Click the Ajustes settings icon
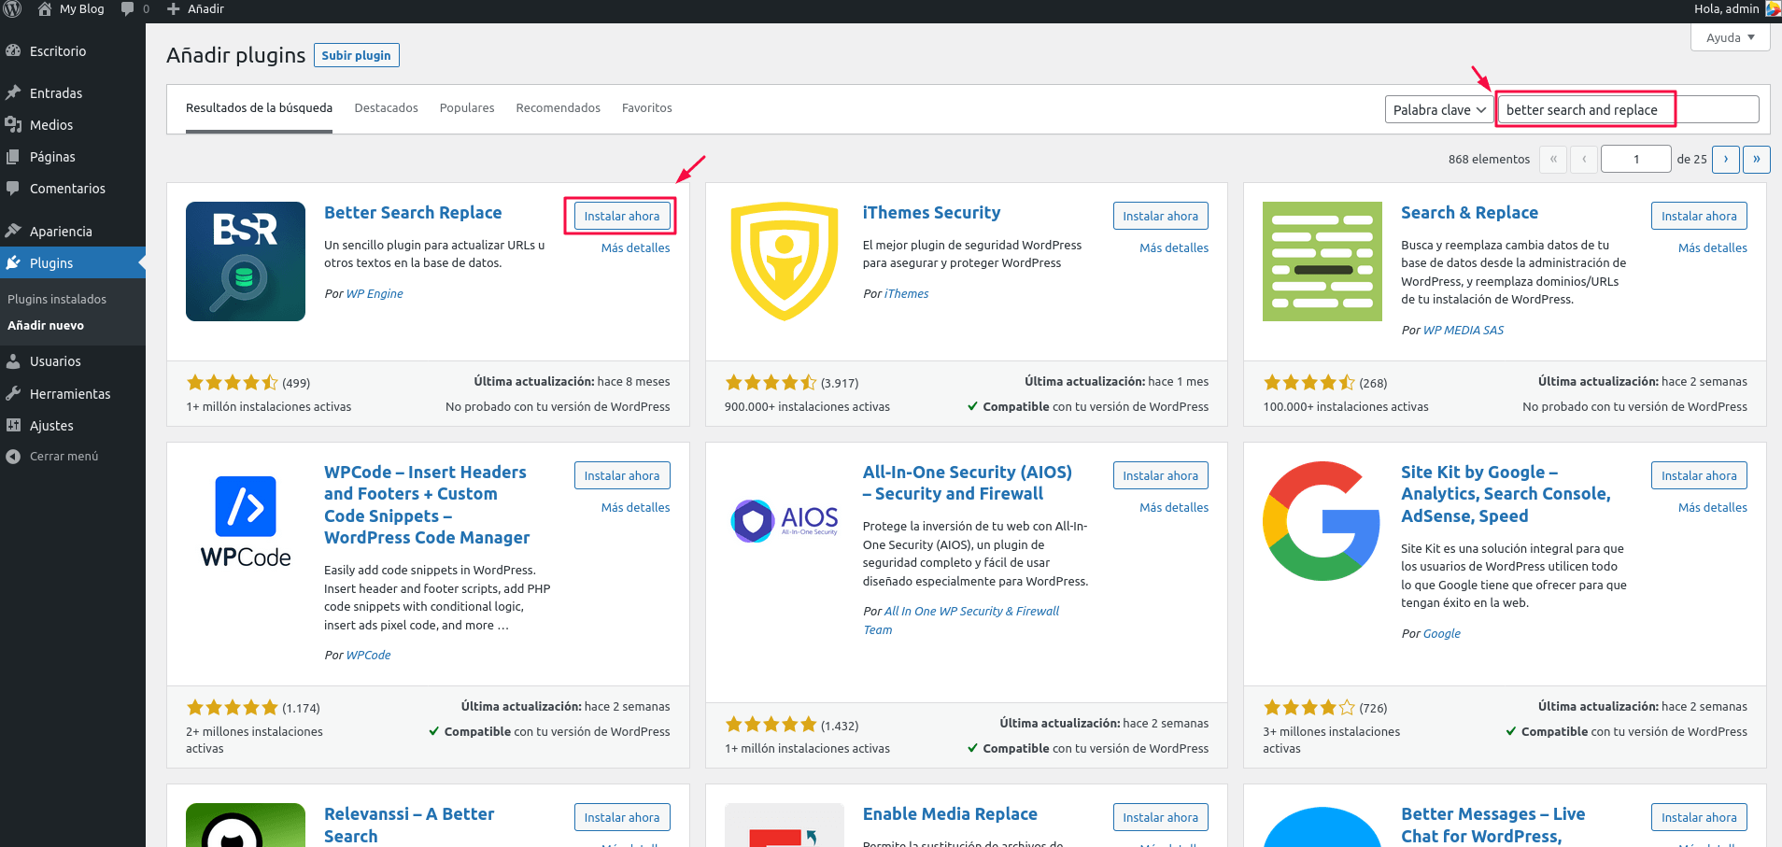Image resolution: width=1782 pixels, height=847 pixels. click(13, 425)
